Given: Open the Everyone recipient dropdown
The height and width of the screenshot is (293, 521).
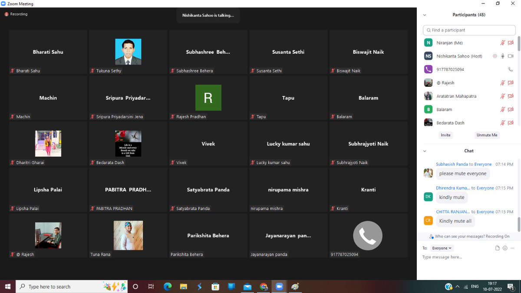Looking at the screenshot, I should point(442,248).
